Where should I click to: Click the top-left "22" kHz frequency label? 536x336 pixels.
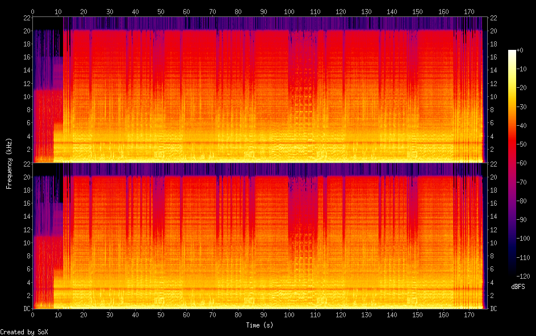(27, 17)
